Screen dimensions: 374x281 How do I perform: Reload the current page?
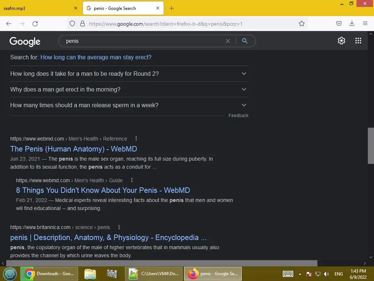click(x=35, y=24)
